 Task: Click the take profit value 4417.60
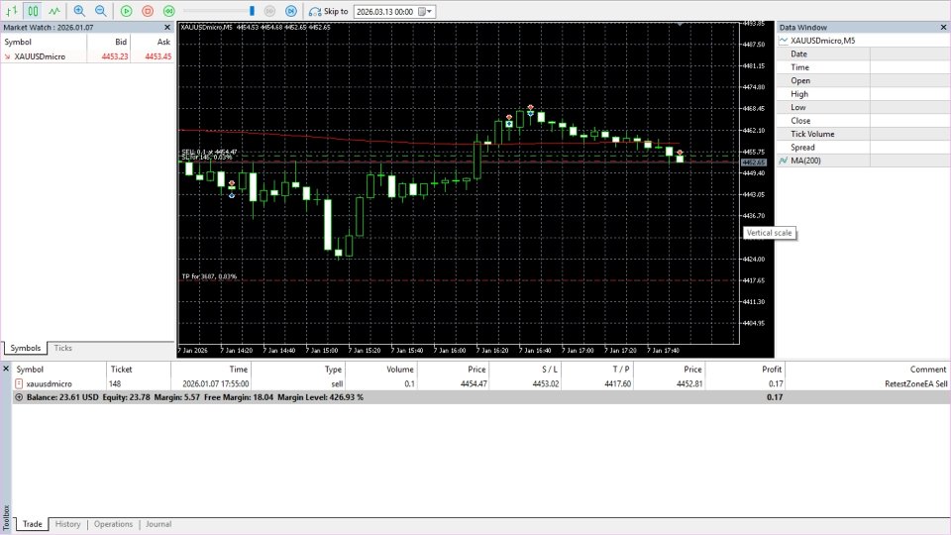pyautogui.click(x=617, y=384)
